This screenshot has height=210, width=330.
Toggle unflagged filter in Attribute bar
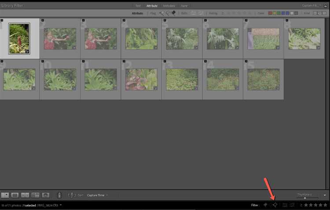pyautogui.click(x=168, y=13)
